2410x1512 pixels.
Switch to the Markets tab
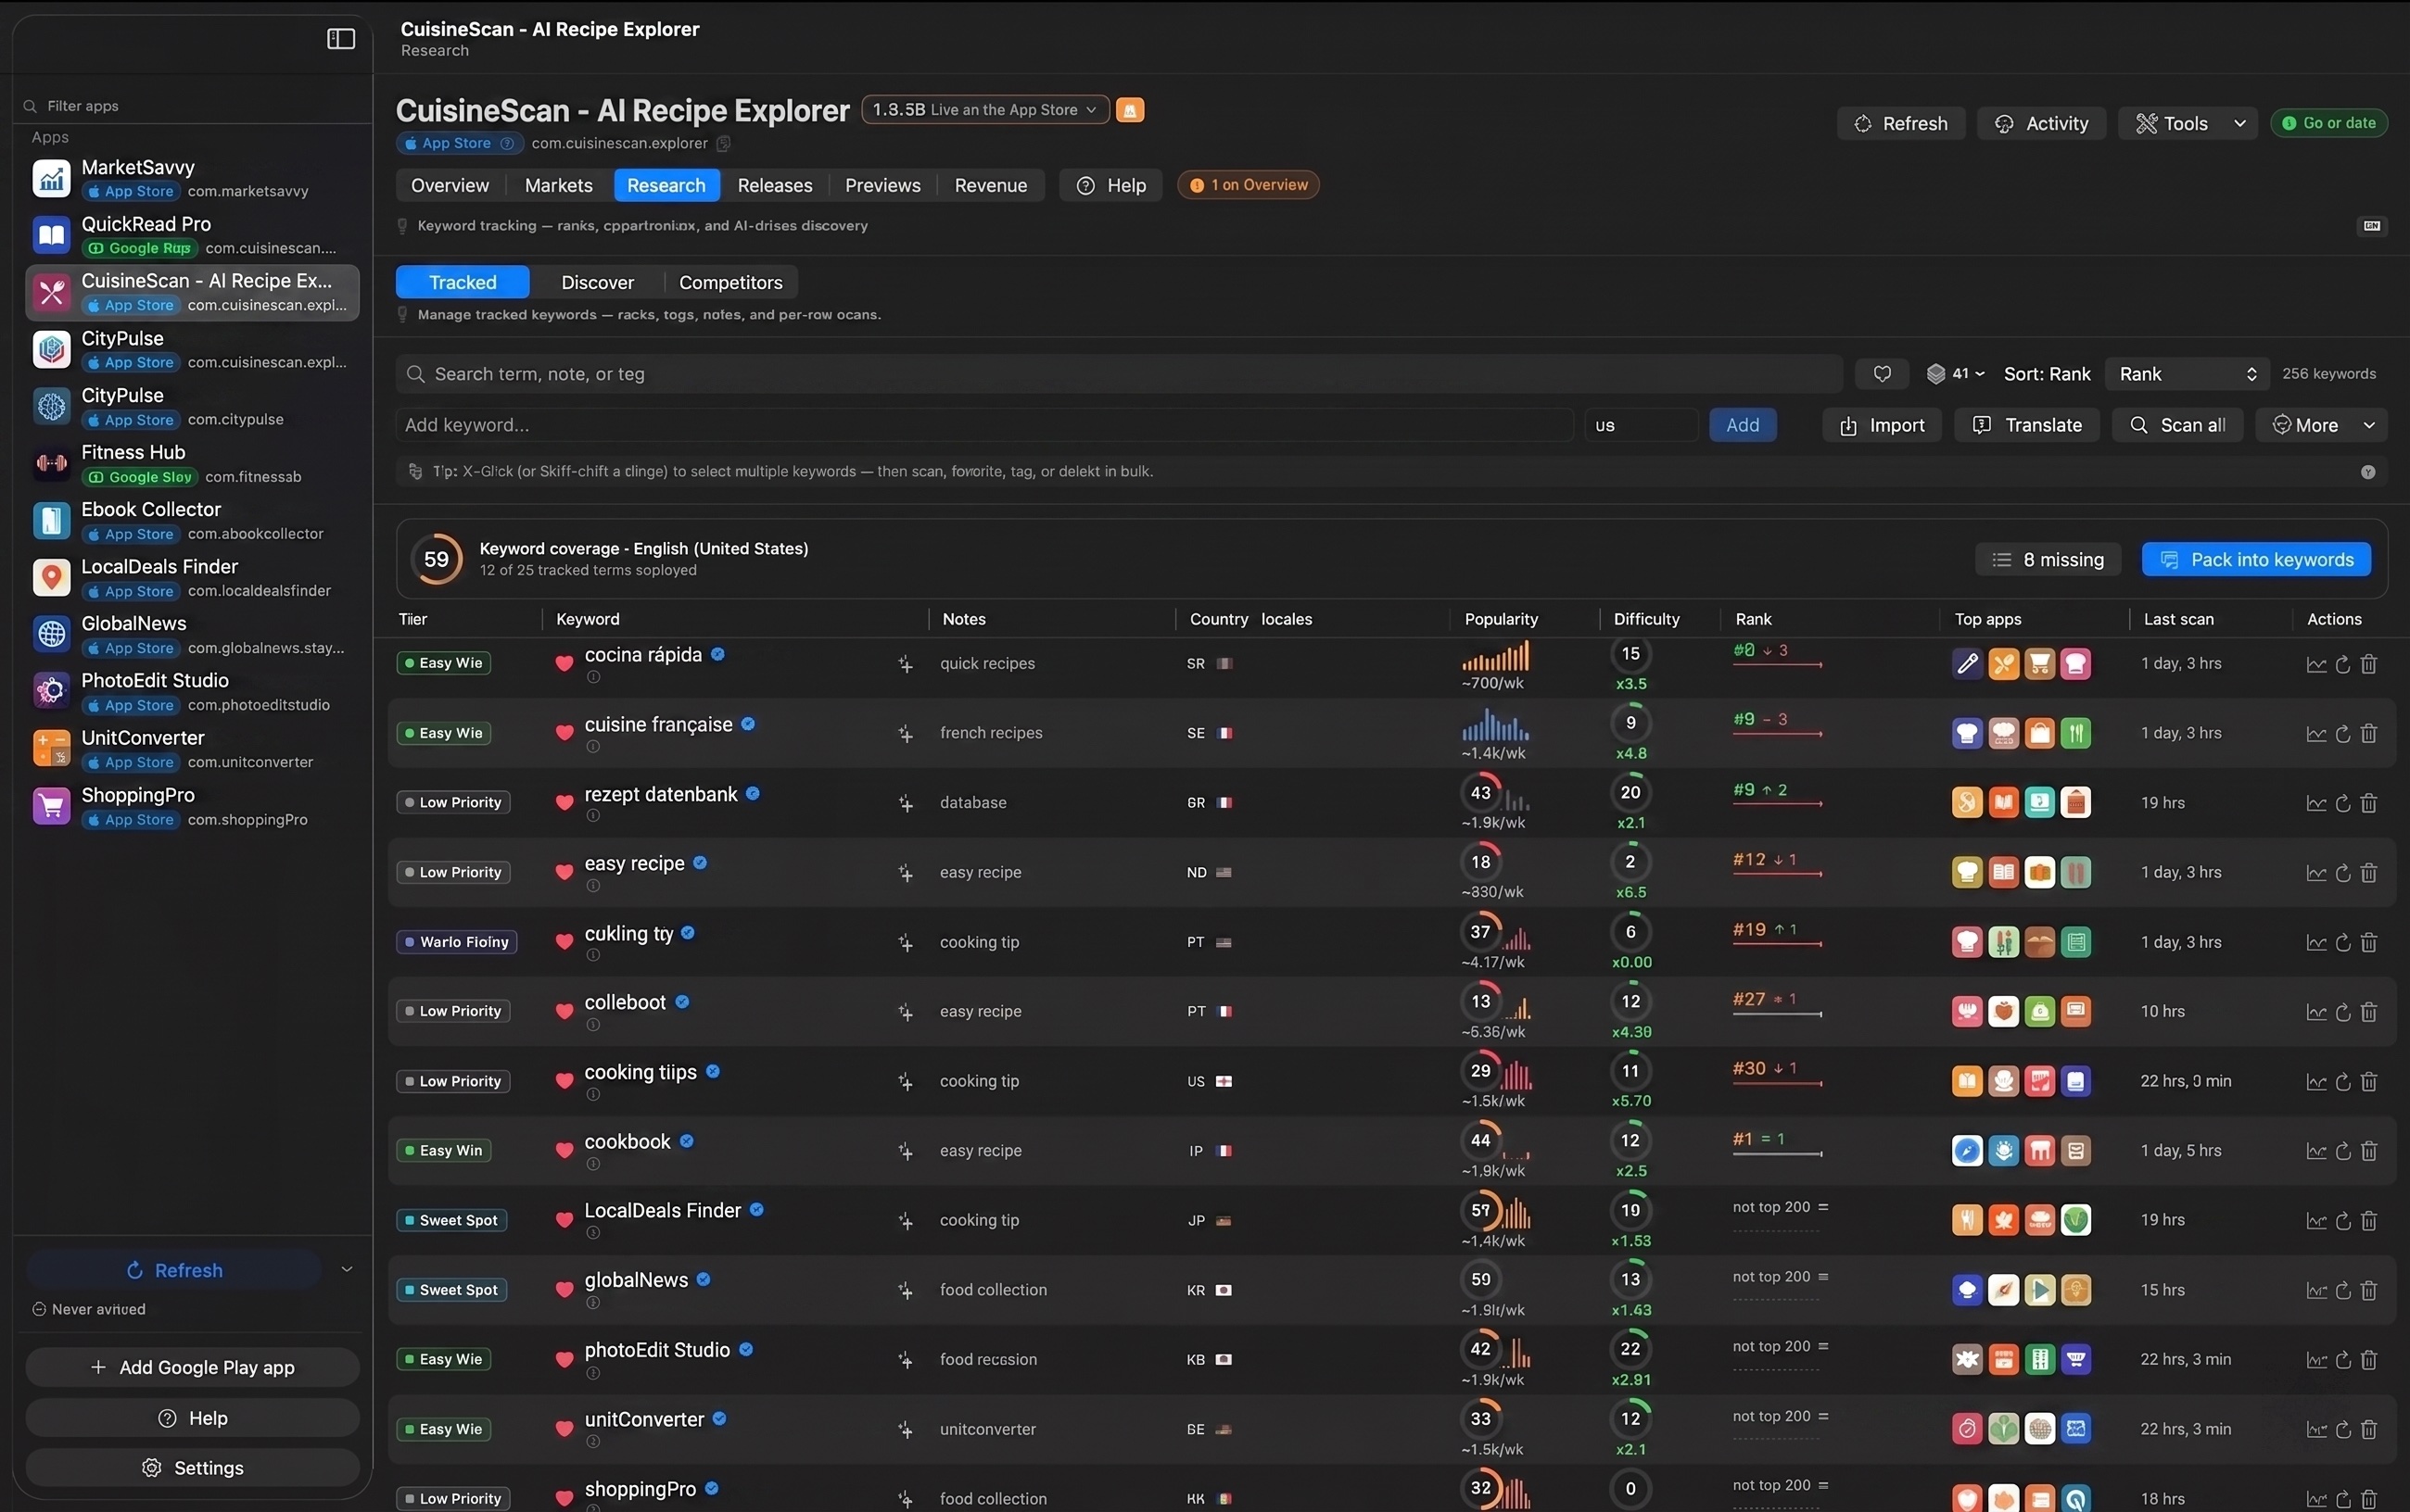(558, 185)
